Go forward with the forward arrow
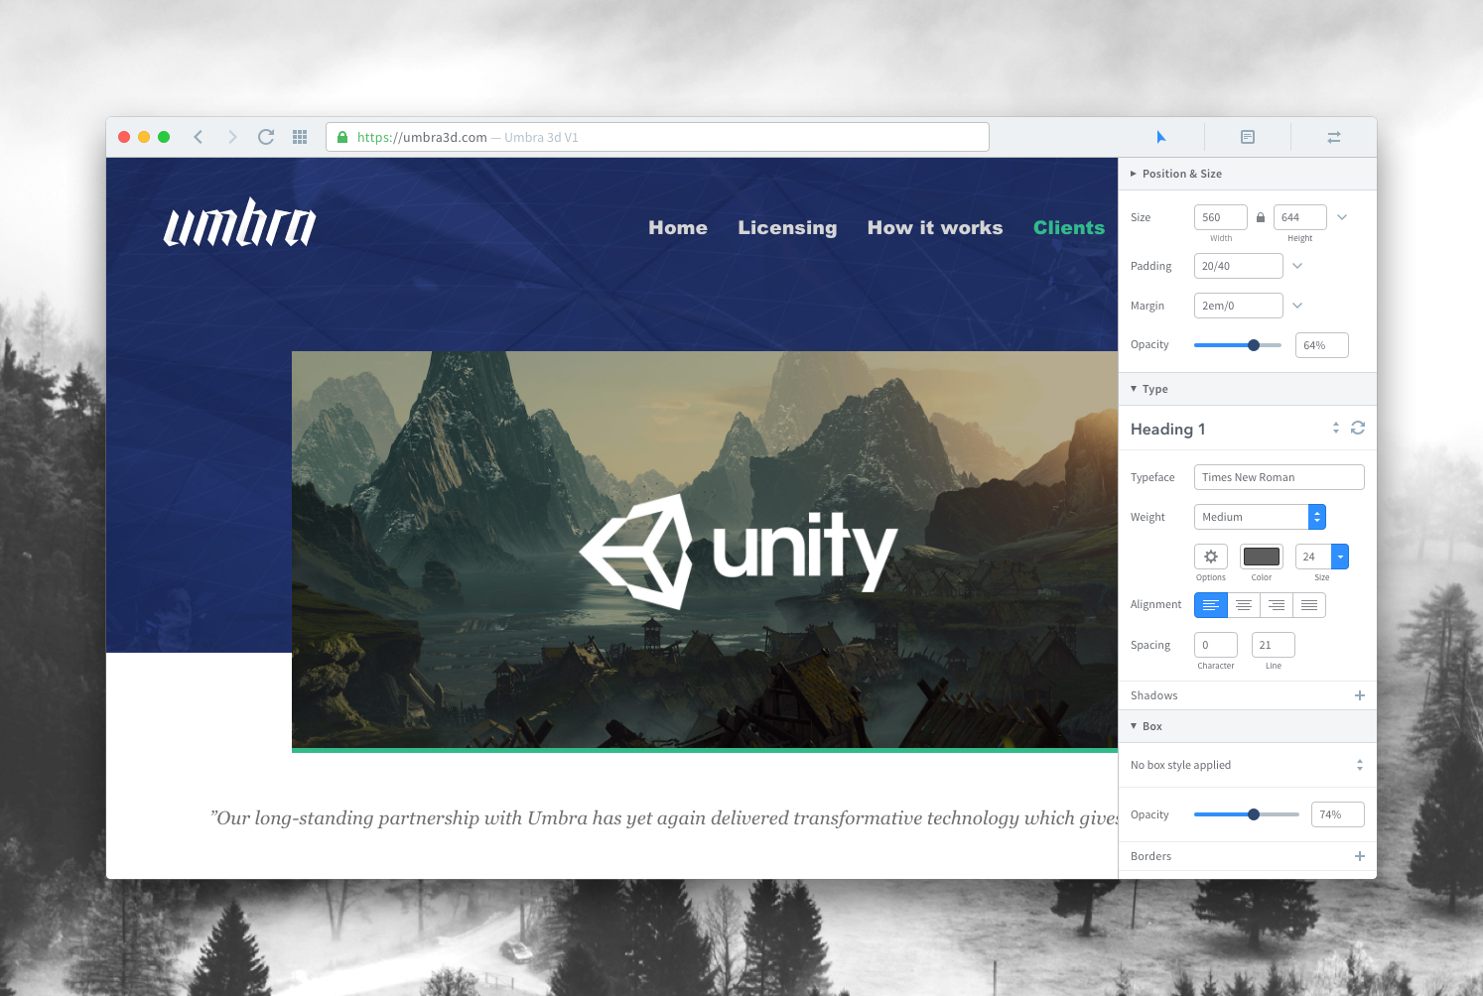1483x996 pixels. [232, 137]
